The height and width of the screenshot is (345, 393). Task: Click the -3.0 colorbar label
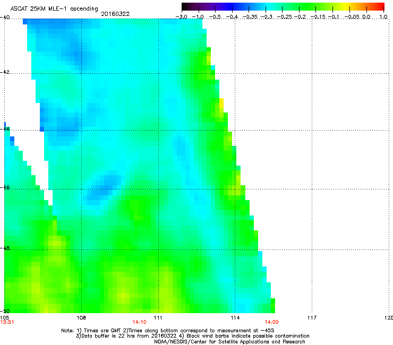coord(181,17)
